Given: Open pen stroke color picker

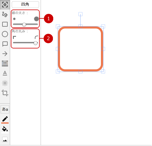Looking at the screenshot, I should pyautogui.click(x=5, y=120).
